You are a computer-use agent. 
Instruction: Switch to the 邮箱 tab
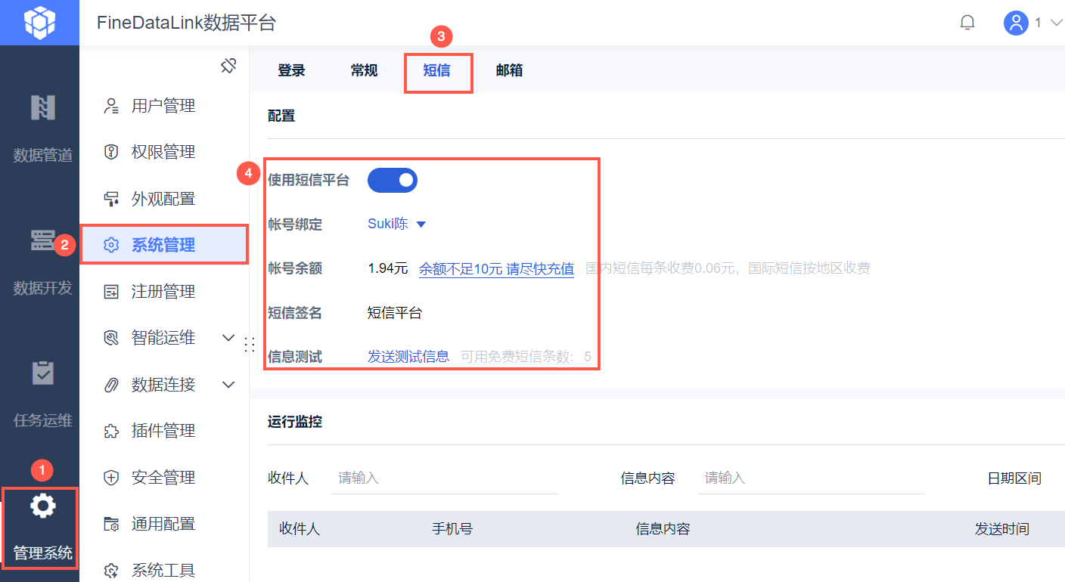pyautogui.click(x=509, y=70)
